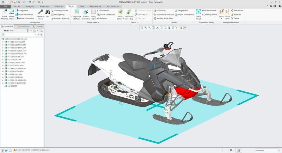Click Zoom In in graphics toolbar

[146, 27]
